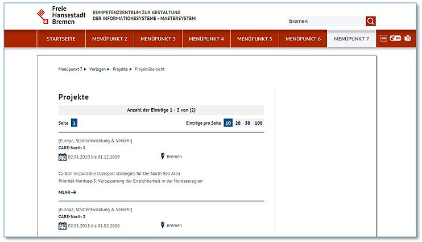Viewport: 422px width, 242px height.
Task: Open Menüpunkt 4 in navigation bar
Action: click(206, 39)
